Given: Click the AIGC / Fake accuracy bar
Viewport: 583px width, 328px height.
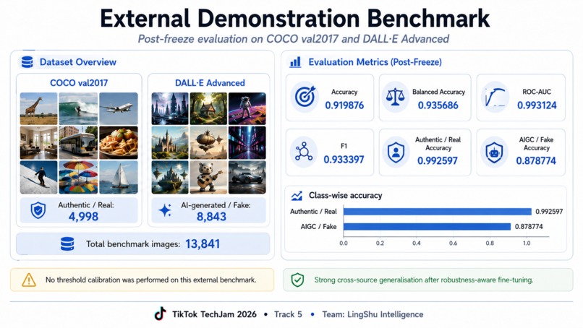Looking at the screenshot, I should pyautogui.click(x=427, y=227).
